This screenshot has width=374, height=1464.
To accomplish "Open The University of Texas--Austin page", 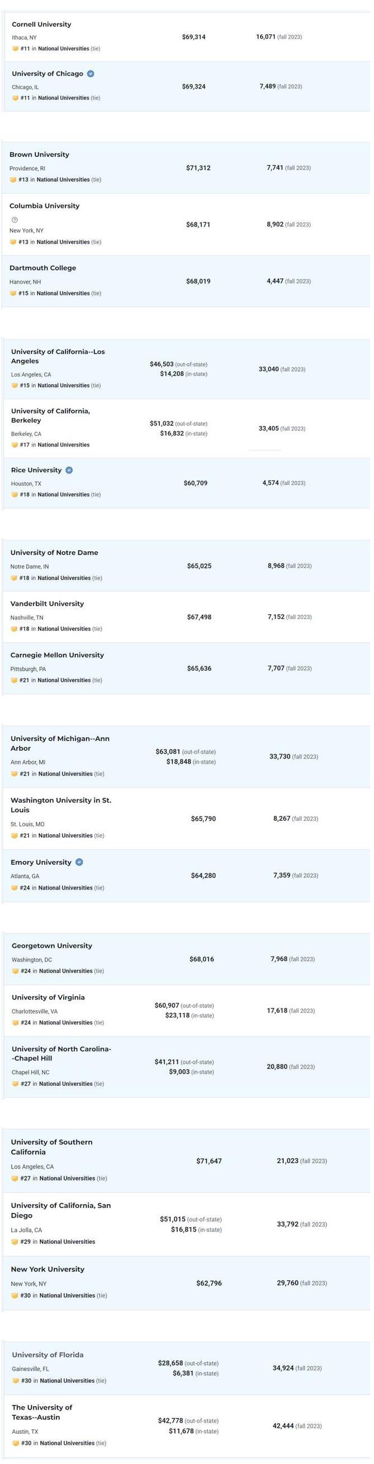I will 42,1412.
